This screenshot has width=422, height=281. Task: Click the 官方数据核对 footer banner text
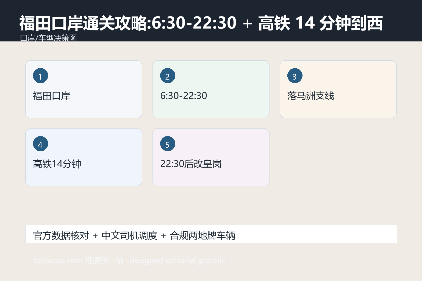[61, 235]
